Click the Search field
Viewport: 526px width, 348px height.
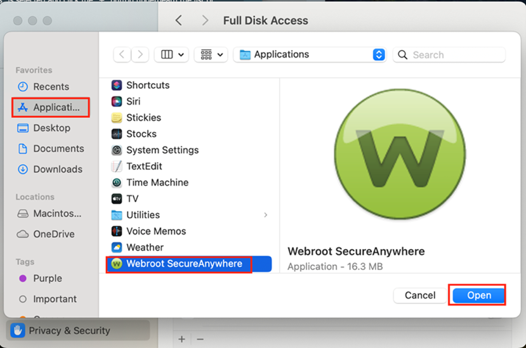tap(449, 55)
